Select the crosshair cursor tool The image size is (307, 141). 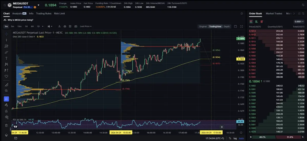pos(6,34)
